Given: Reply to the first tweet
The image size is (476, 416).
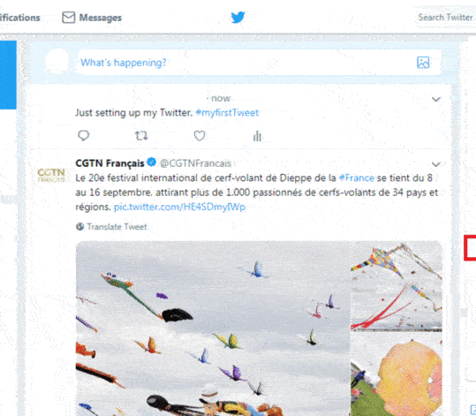Looking at the screenshot, I should [x=84, y=135].
